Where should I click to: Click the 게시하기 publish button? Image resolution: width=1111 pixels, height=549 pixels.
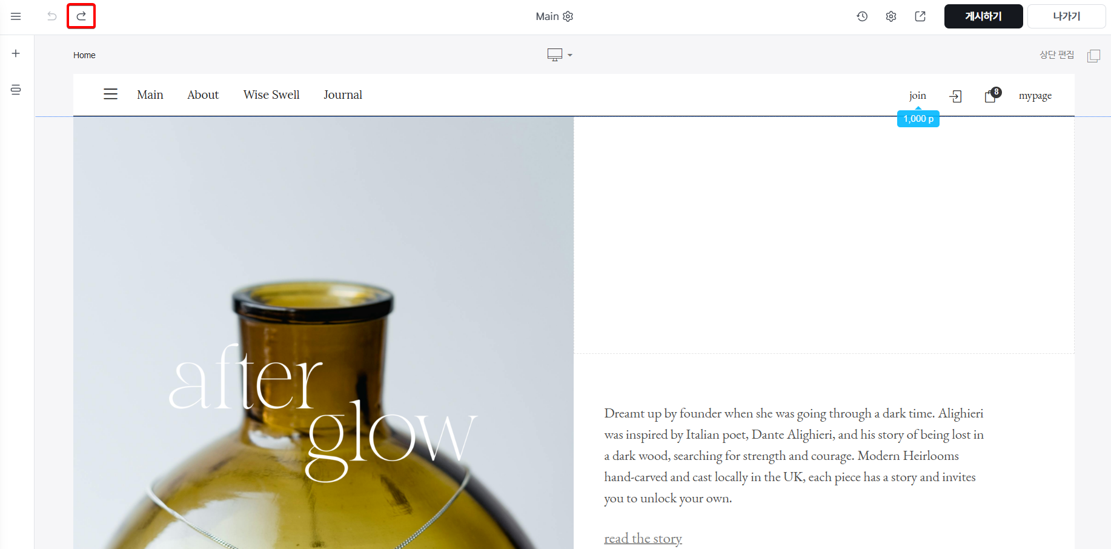click(x=983, y=16)
